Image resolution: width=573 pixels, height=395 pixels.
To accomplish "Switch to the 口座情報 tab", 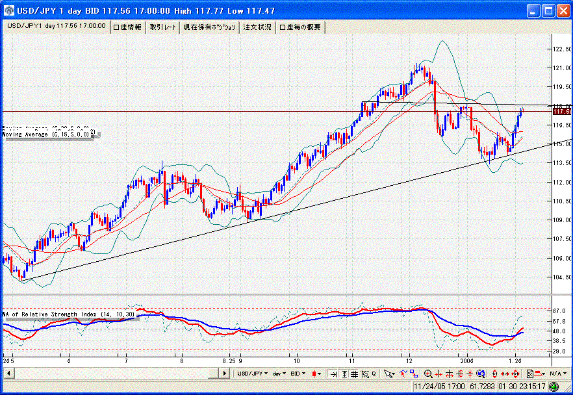I will point(127,27).
